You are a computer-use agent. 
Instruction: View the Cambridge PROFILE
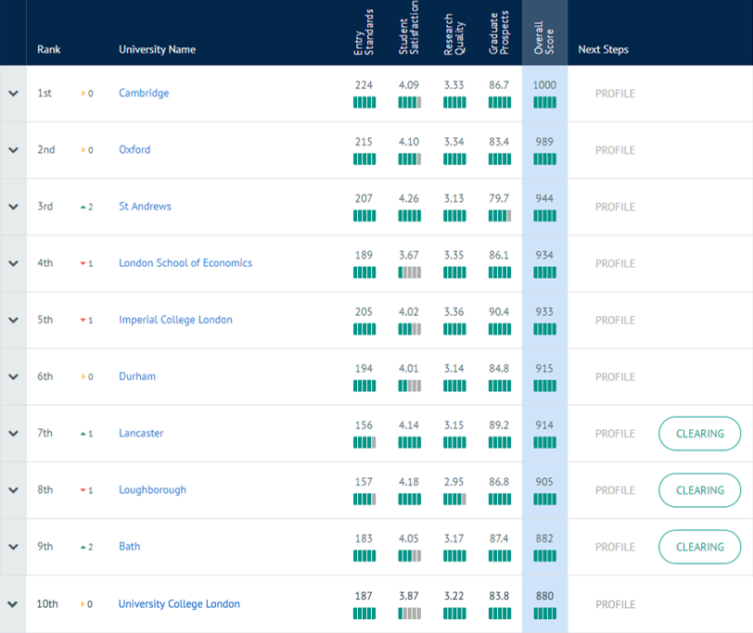[615, 94]
